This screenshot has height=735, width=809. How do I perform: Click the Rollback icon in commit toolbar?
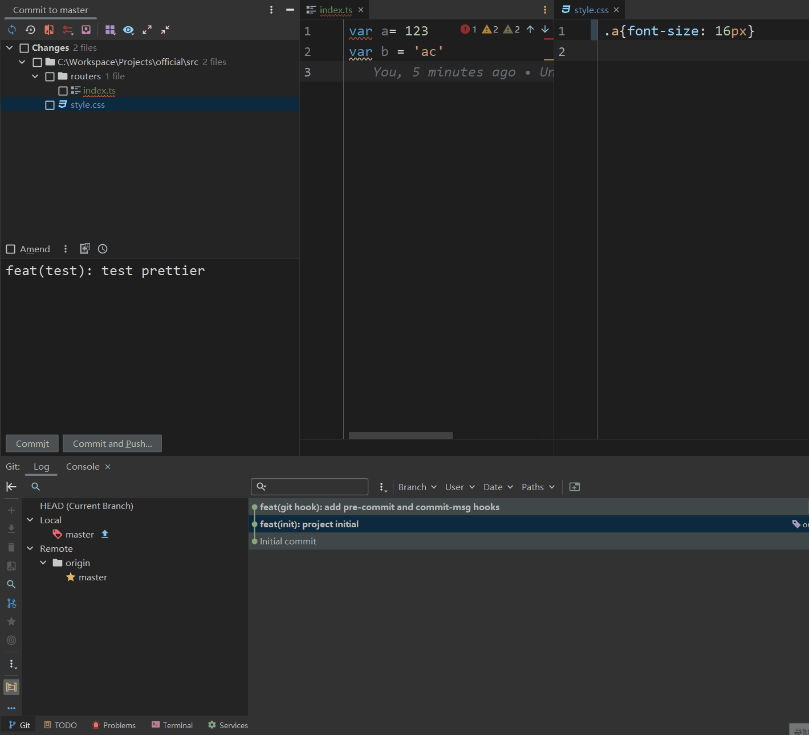pyautogui.click(x=31, y=30)
